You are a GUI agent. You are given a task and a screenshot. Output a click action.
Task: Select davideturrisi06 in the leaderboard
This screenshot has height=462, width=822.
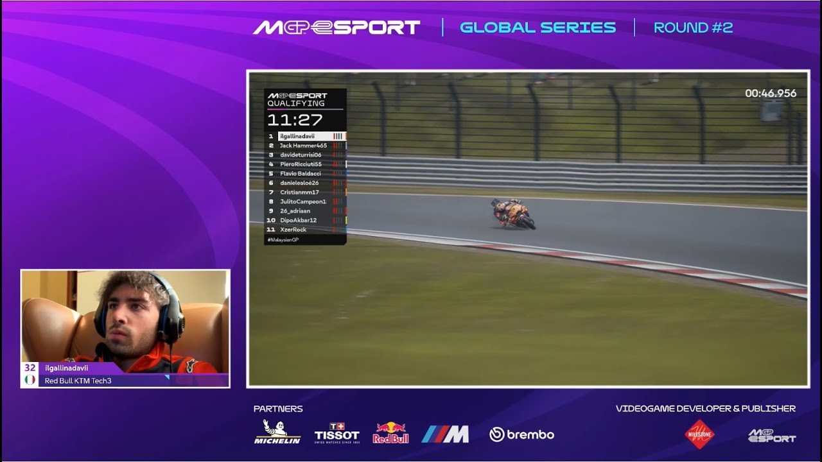[306, 155]
